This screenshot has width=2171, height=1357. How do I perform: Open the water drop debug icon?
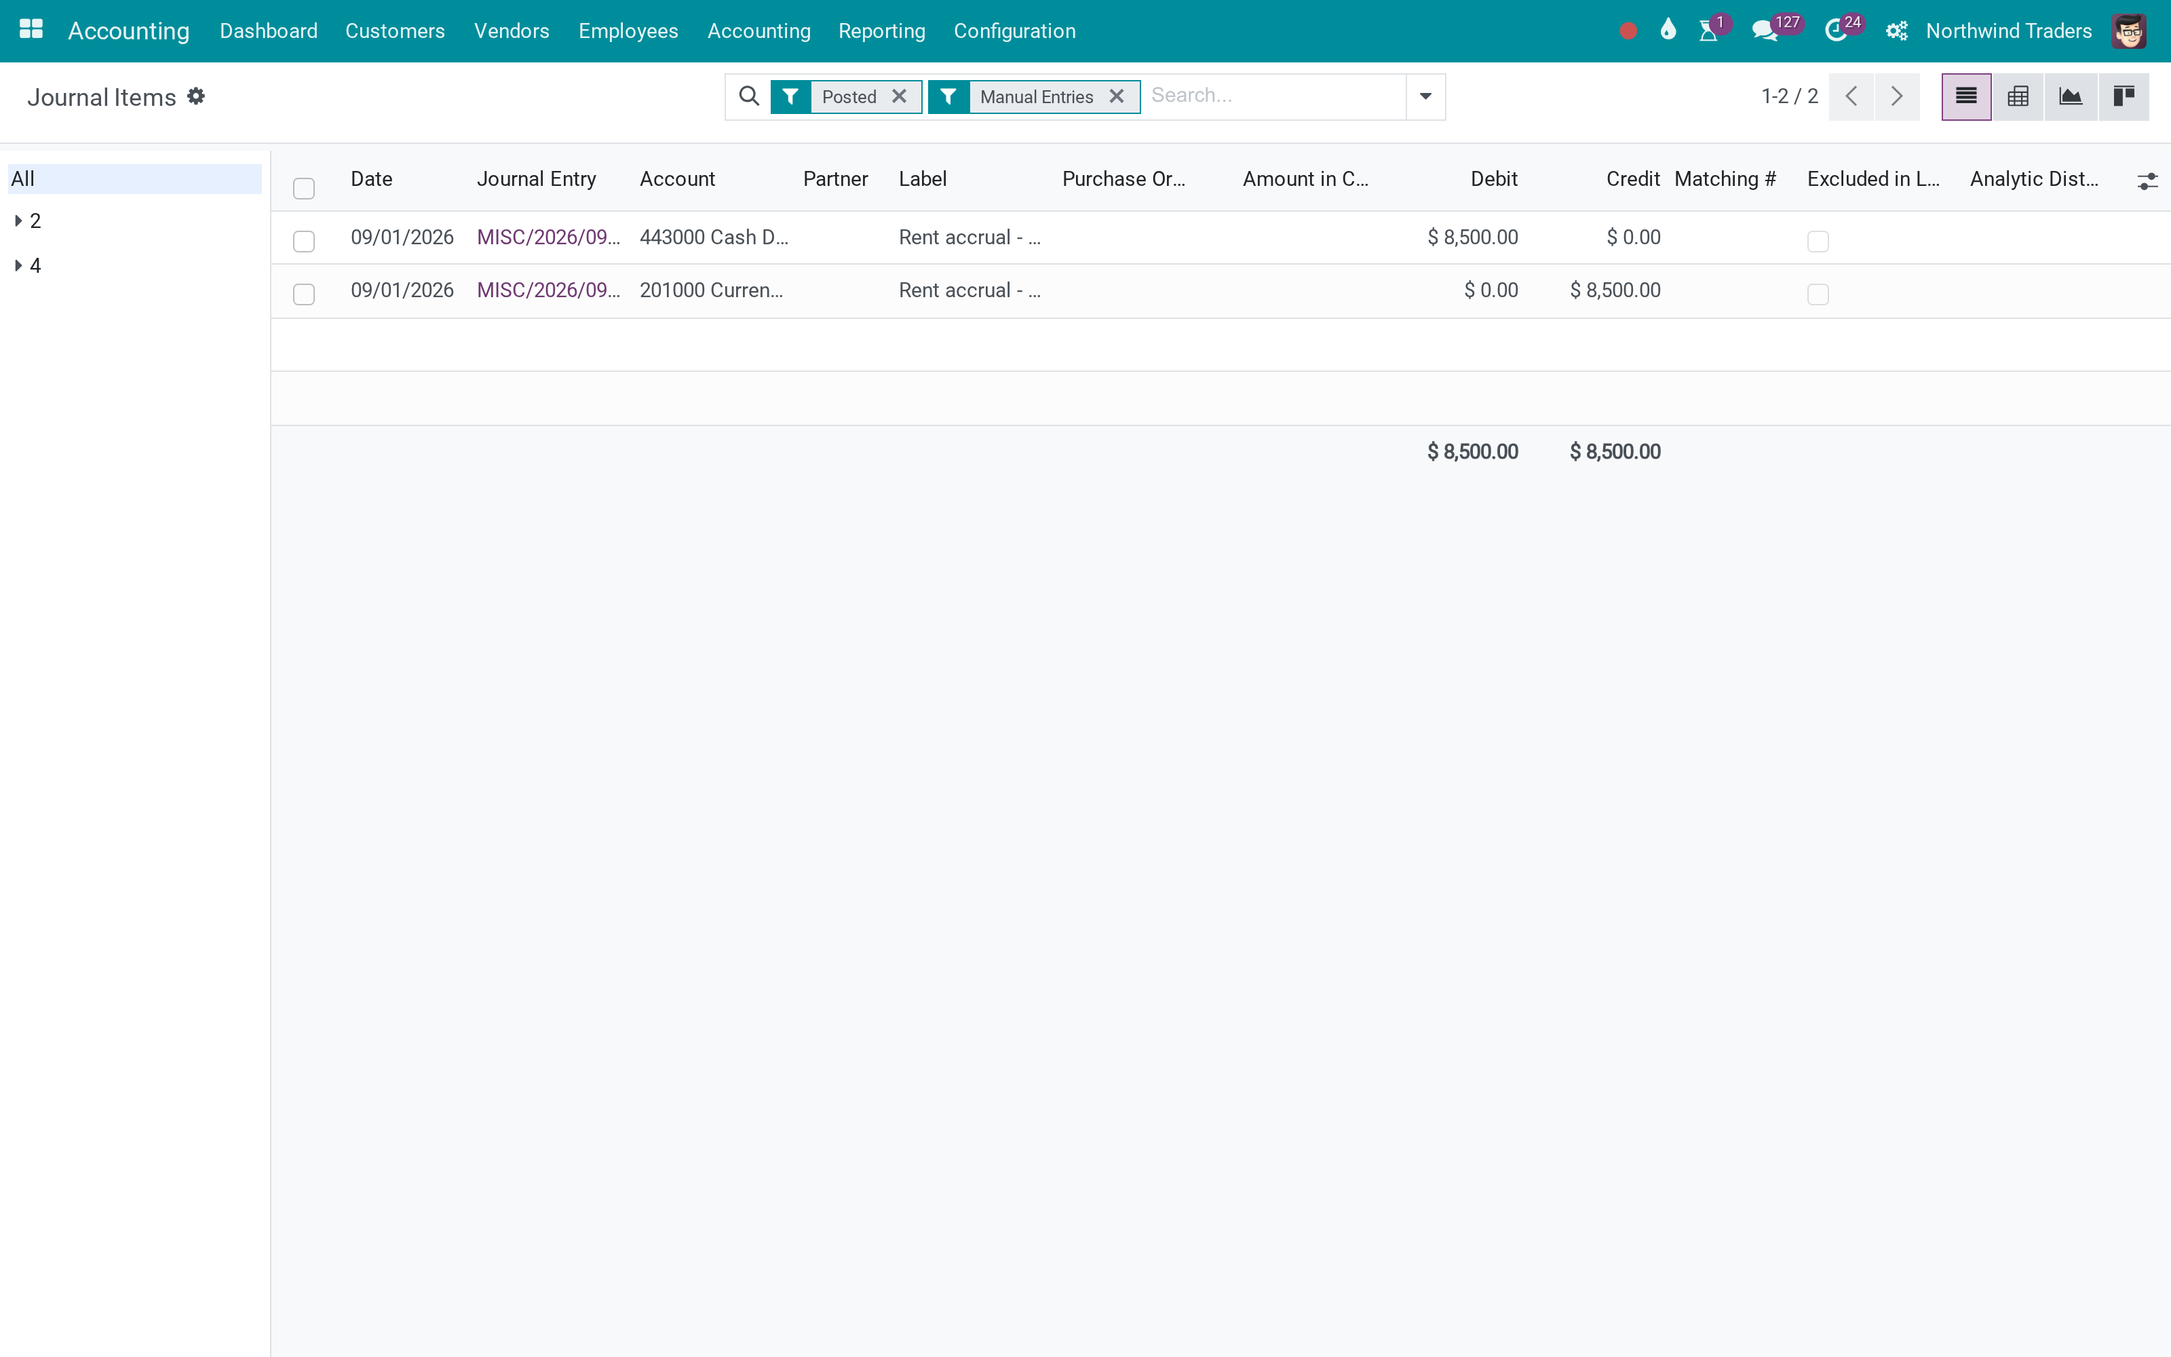point(1668,30)
